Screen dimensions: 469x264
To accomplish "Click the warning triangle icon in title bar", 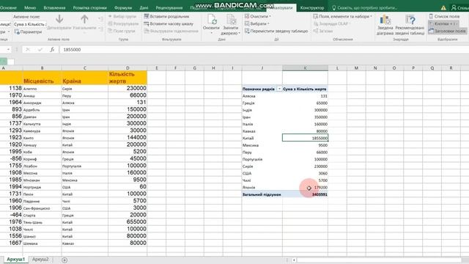I will (443, 8).
